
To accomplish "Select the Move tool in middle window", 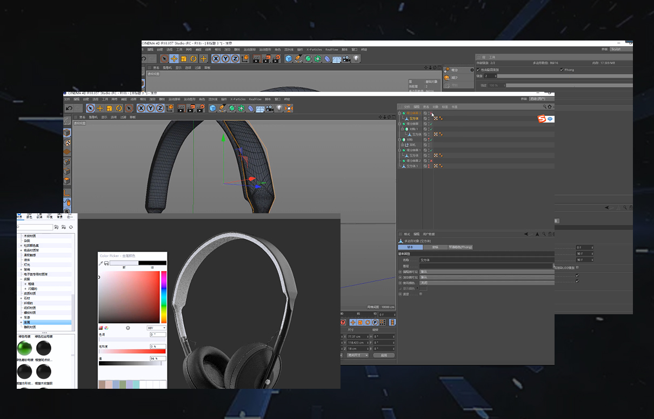I will [x=100, y=108].
